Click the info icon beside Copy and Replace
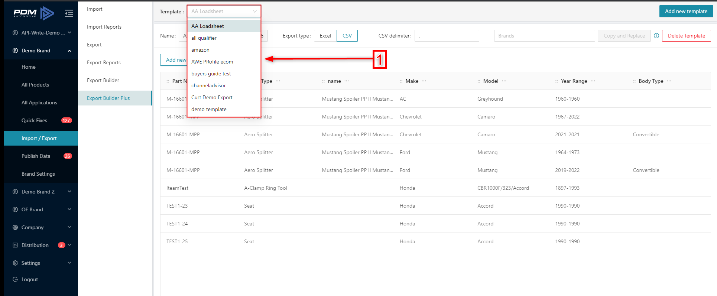 coord(656,36)
